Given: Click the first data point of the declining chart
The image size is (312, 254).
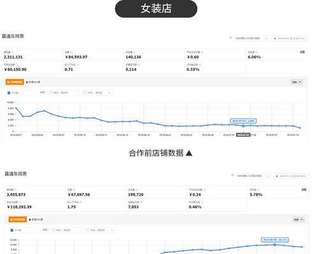Looking at the screenshot, I should click(16, 108).
